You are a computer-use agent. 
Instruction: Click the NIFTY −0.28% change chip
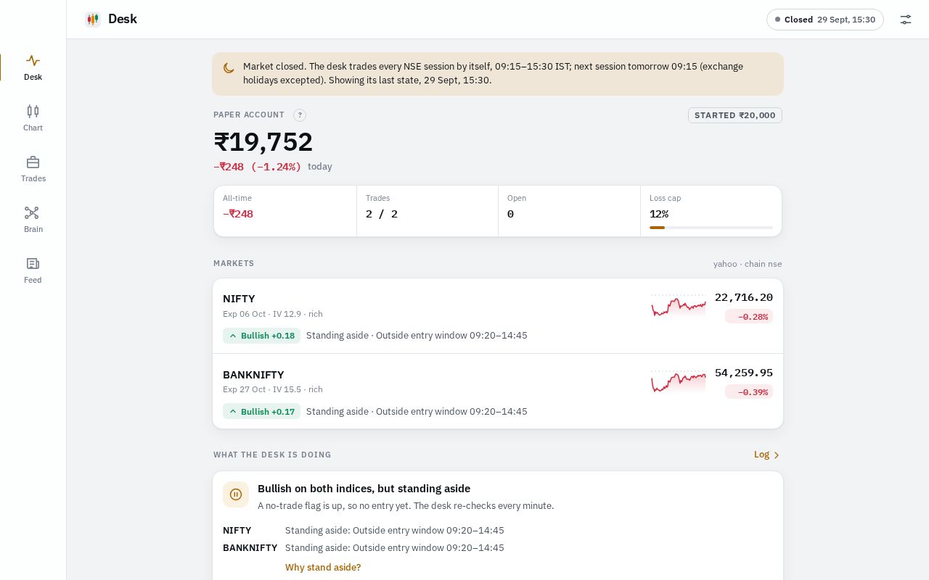click(x=749, y=317)
